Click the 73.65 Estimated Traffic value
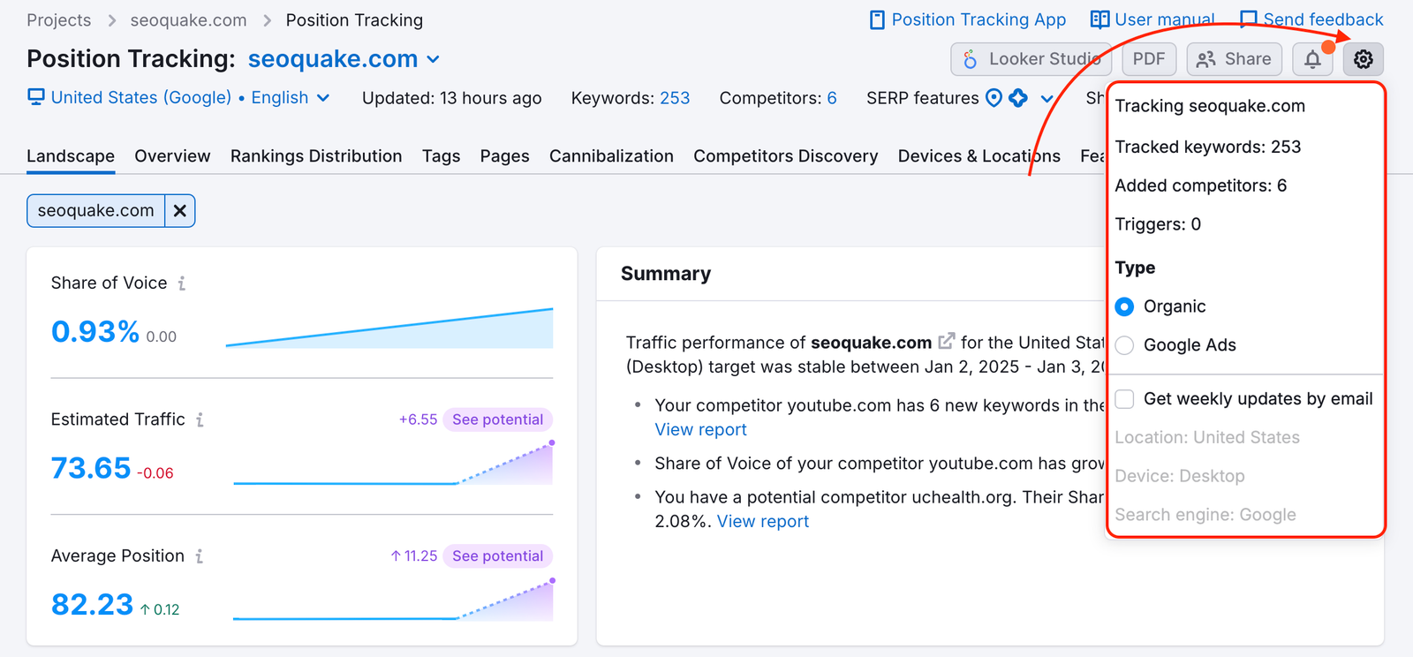1413x657 pixels. pyautogui.click(x=91, y=468)
